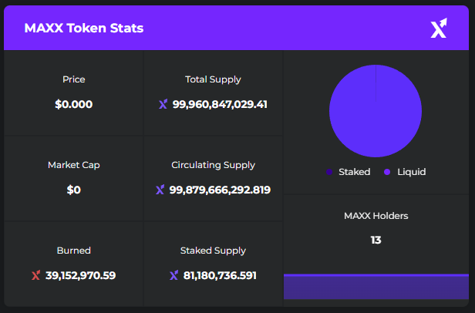Click the MAXX logo in header
This screenshot has height=313, width=475.
tap(438, 29)
